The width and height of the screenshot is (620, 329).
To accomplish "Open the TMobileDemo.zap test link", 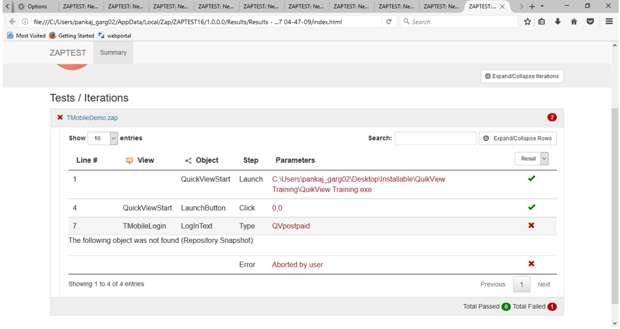I will tap(92, 118).
